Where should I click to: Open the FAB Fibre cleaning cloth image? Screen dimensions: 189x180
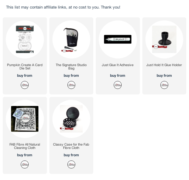tap(25, 119)
